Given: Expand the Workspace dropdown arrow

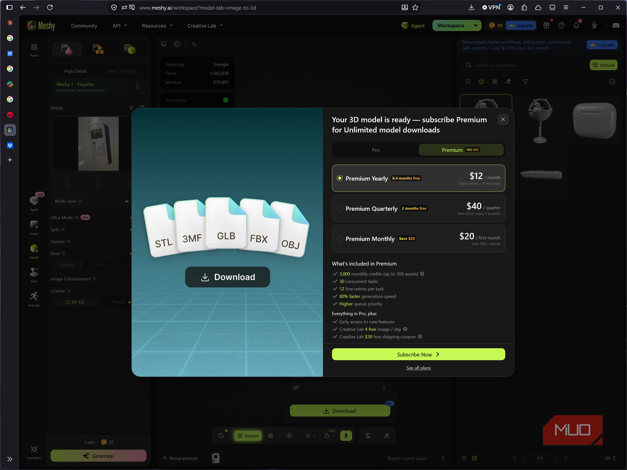Looking at the screenshot, I should [x=475, y=25].
